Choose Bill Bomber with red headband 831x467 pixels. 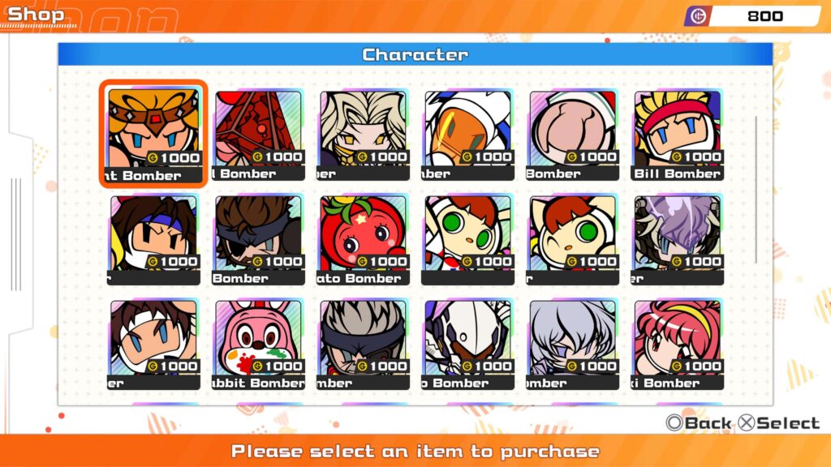coord(677,135)
